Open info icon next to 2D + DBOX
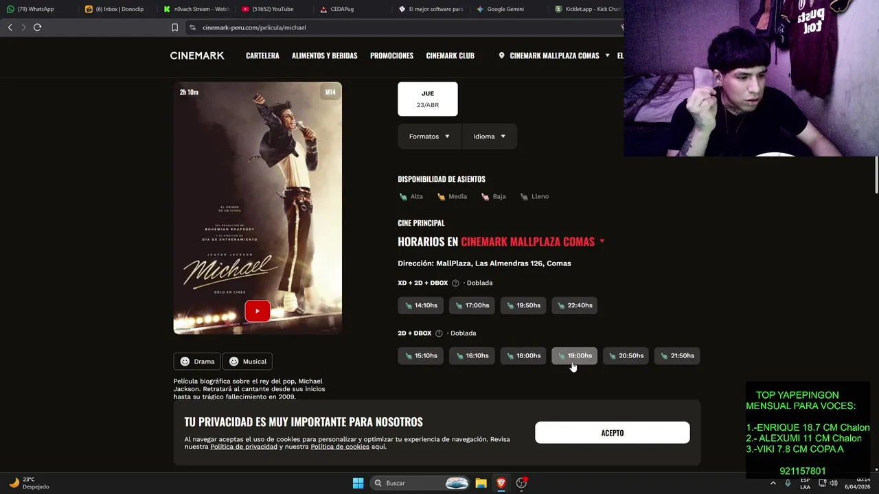The image size is (879, 494). [439, 333]
